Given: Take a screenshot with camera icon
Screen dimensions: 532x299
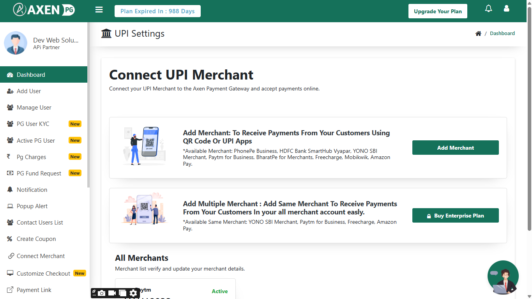Looking at the screenshot, I should coord(102,293).
